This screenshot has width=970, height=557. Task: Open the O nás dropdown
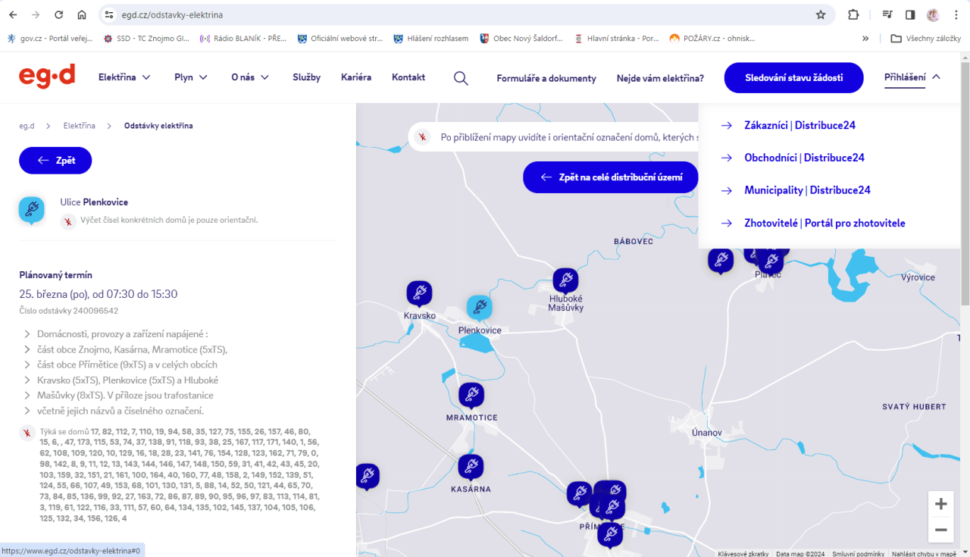point(250,77)
